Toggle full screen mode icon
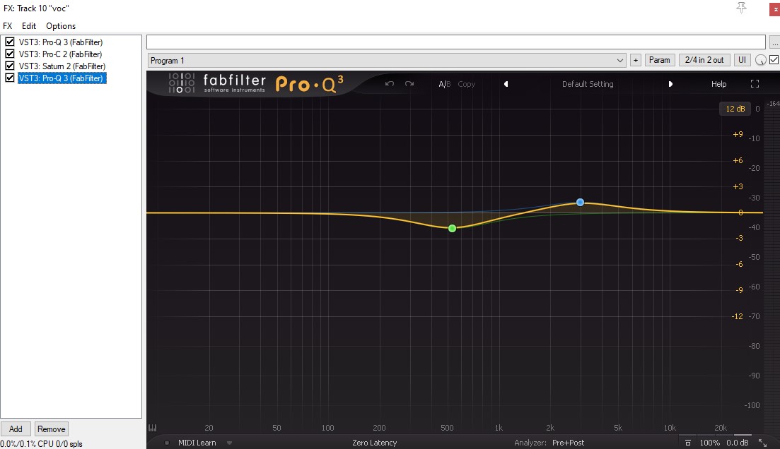Image resolution: width=780 pixels, height=449 pixels. (755, 84)
